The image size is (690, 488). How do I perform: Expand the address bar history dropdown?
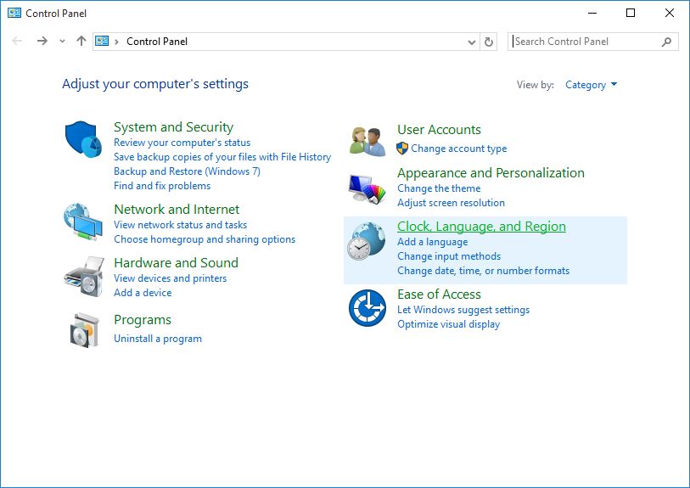471,42
